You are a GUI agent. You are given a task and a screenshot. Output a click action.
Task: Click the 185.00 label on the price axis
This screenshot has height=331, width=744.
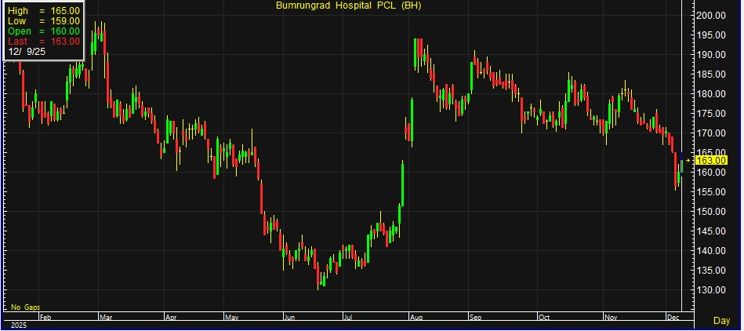pyautogui.click(x=710, y=75)
